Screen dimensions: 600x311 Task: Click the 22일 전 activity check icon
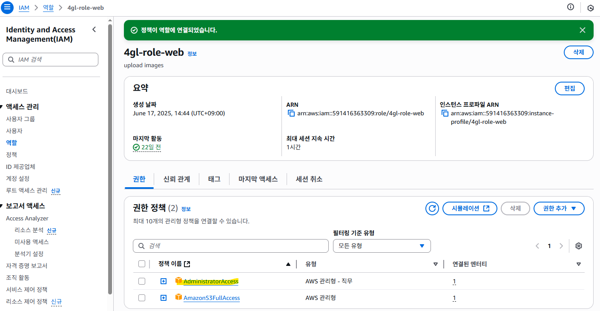click(x=136, y=147)
